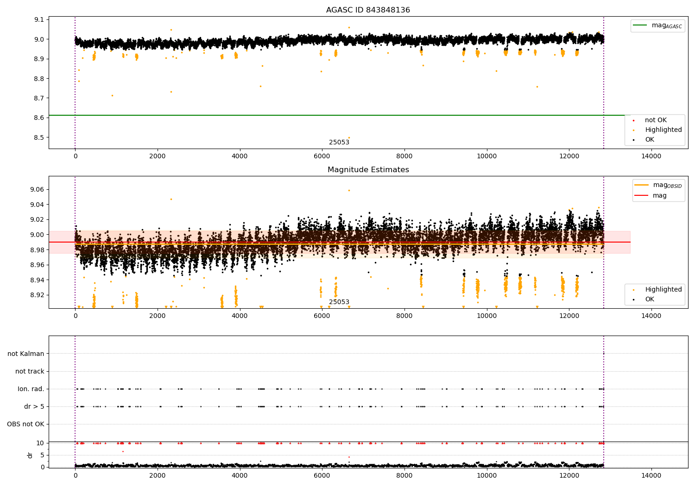This screenshot has width=695, height=486.
Task: Click the orange outlier point near 9.06 in middle plot
Action: click(349, 190)
